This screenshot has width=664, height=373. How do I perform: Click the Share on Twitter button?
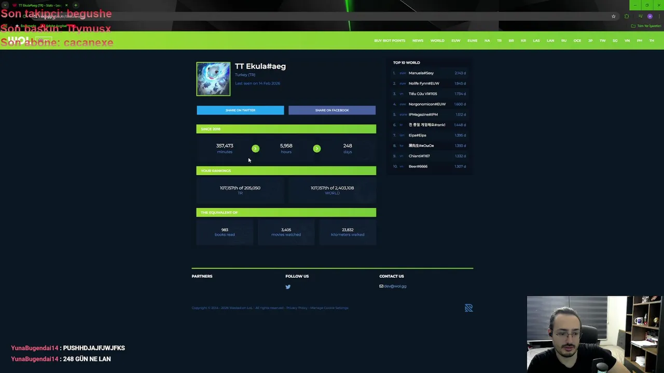tap(240, 110)
